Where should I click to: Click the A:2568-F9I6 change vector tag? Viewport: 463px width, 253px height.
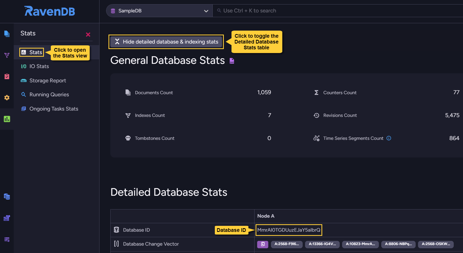pyautogui.click(x=287, y=244)
